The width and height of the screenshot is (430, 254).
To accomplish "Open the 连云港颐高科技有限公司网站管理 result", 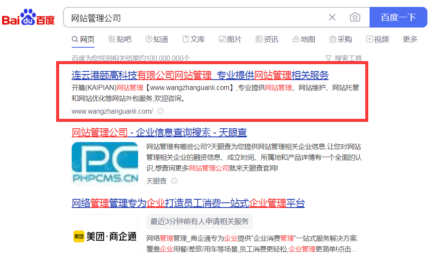I will tap(200, 75).
